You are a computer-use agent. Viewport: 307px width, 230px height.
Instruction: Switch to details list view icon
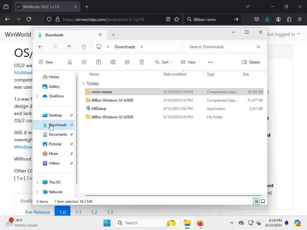(x=256, y=201)
